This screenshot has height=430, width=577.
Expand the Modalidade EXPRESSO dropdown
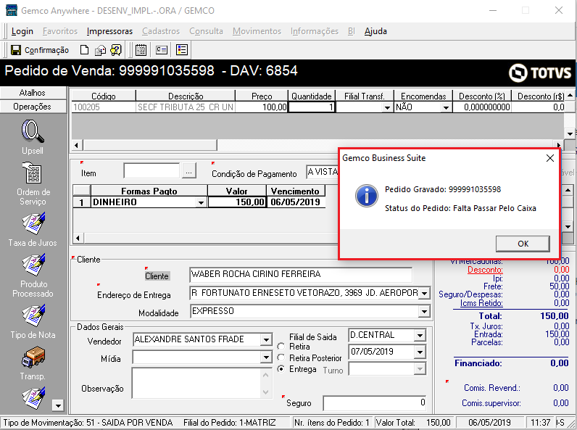tap(424, 312)
